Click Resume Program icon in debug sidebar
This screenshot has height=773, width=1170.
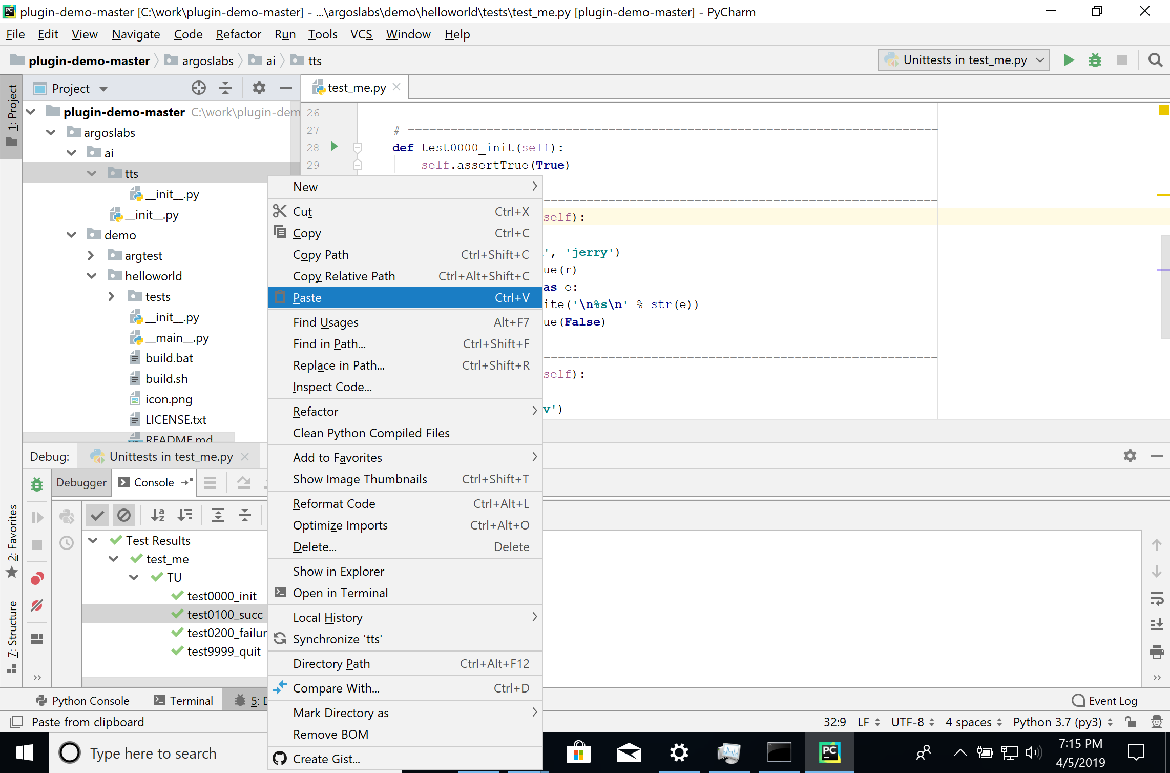point(37,517)
